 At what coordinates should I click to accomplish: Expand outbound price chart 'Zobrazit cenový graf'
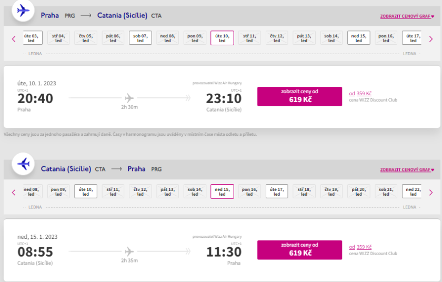tap(407, 16)
